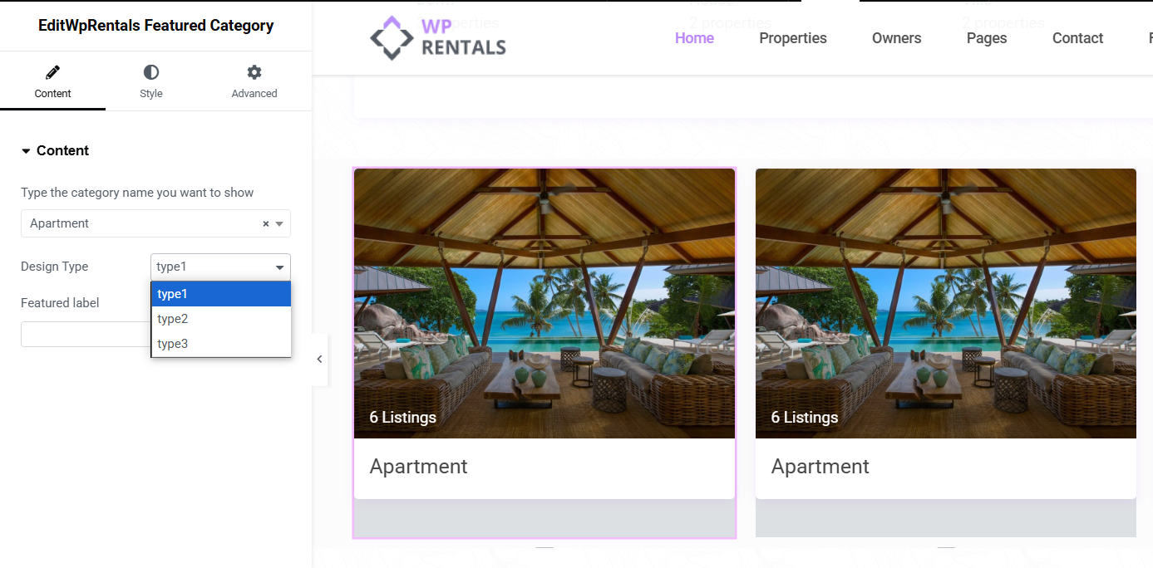1153x568 pixels.
Task: Click the gear icon for Advanced settings
Action: (x=254, y=72)
